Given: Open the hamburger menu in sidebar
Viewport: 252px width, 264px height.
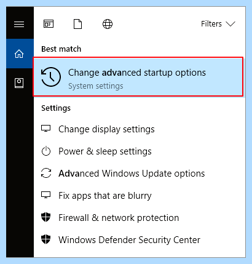Looking at the screenshot, I should (19, 24).
